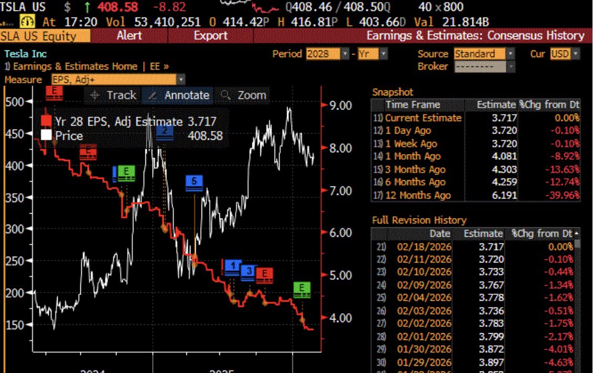593x373 pixels.
Task: Click the 02/01/2026 revision row
Action: (x=473, y=336)
